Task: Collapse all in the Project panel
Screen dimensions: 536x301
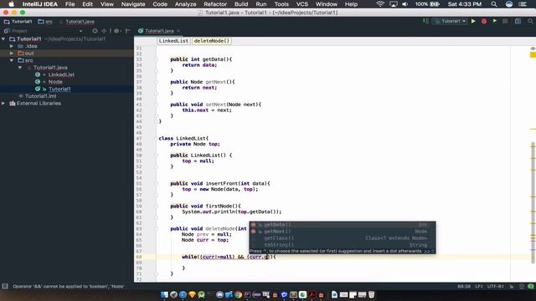Action: click(x=104, y=31)
